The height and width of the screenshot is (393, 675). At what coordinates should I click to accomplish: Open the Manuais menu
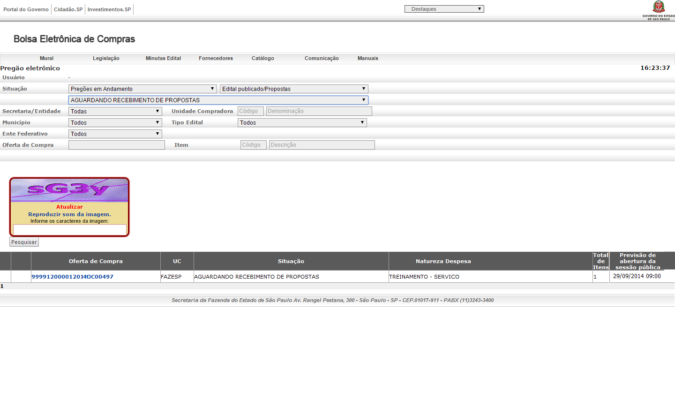tap(367, 58)
